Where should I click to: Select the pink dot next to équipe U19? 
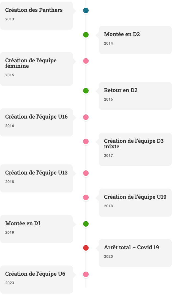pyautogui.click(x=86, y=197)
